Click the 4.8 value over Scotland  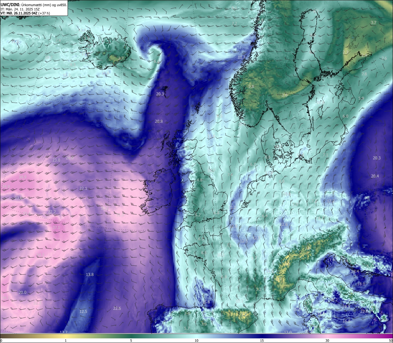coord(200,180)
